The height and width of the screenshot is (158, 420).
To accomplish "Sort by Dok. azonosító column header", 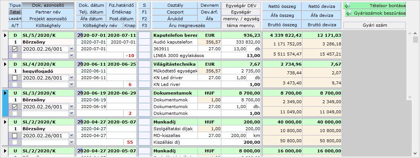I will coord(48,5).
